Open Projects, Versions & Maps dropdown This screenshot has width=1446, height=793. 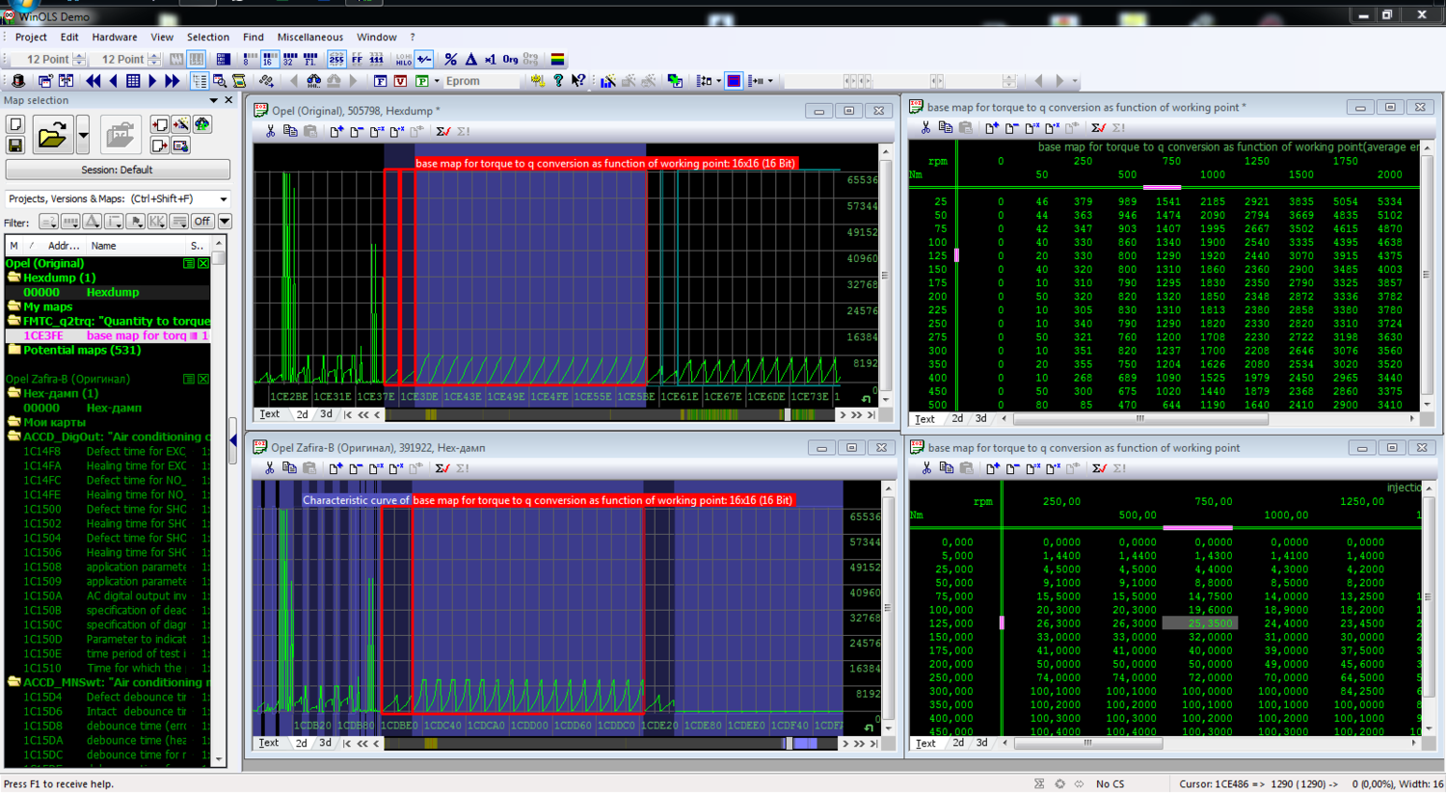[224, 198]
